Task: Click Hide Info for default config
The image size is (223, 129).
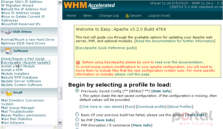Action: tap(162, 91)
